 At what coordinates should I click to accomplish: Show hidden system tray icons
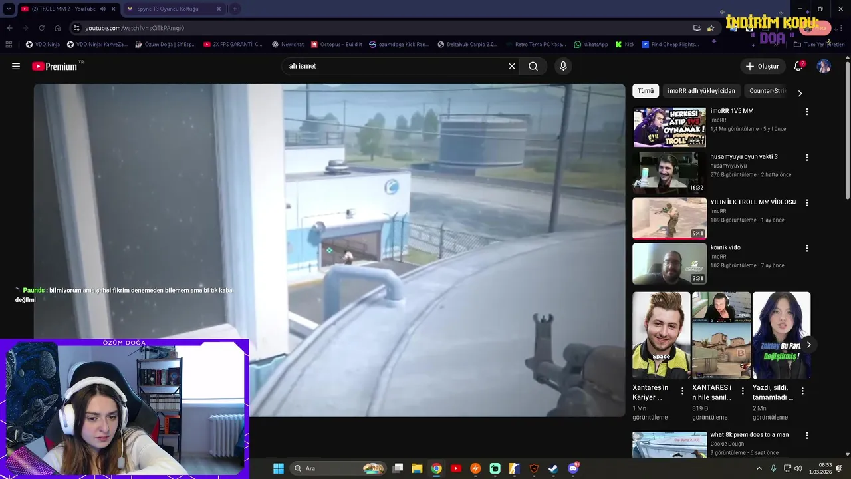[759, 468]
